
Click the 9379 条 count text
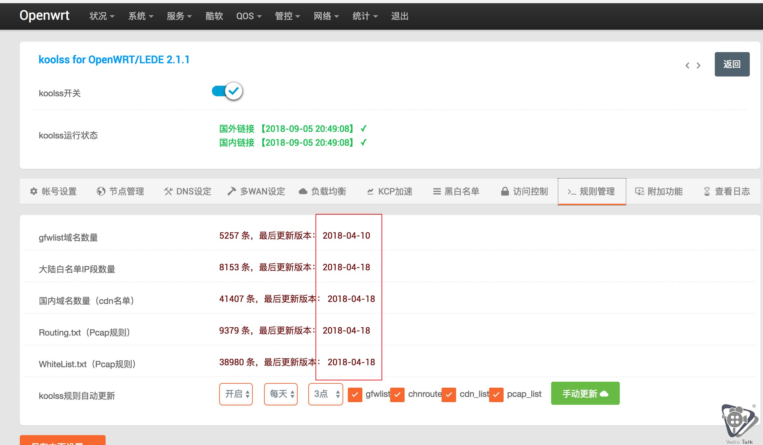[x=234, y=330]
